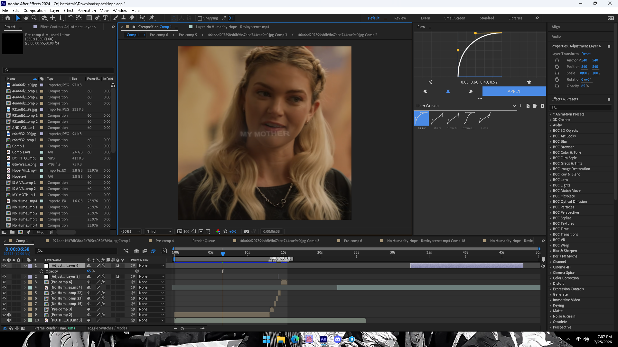
Task: Open the Animation menu
Action: (x=87, y=11)
